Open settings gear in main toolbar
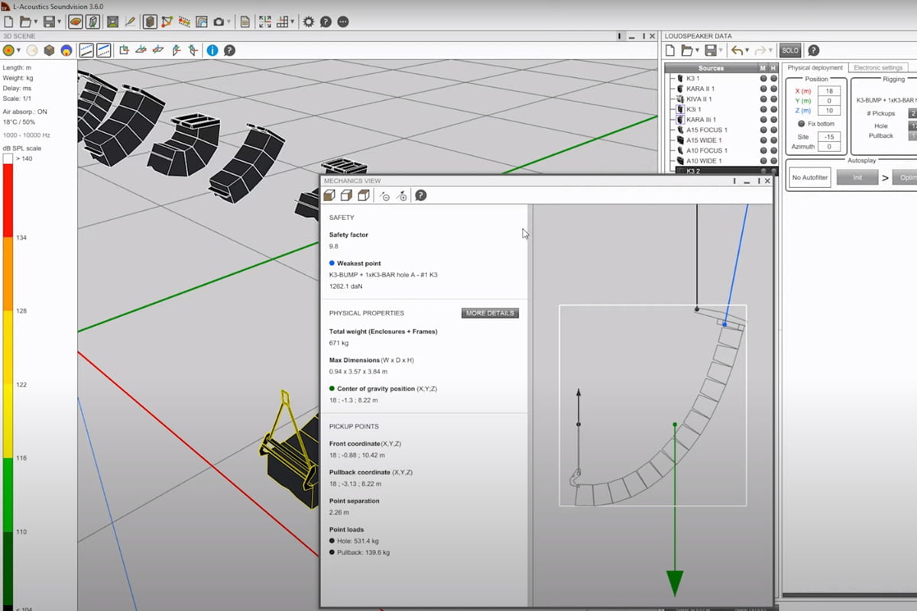This screenshot has height=611, width=917. click(x=309, y=21)
